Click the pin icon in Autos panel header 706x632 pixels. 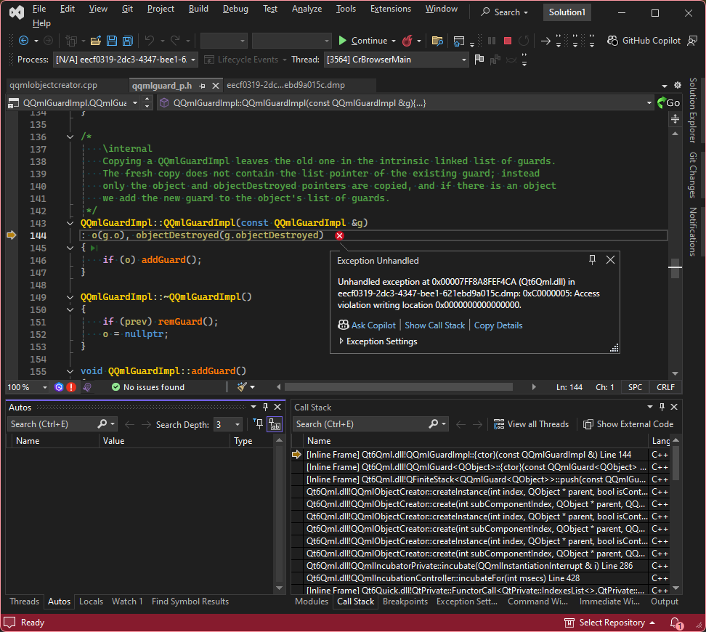coord(265,408)
